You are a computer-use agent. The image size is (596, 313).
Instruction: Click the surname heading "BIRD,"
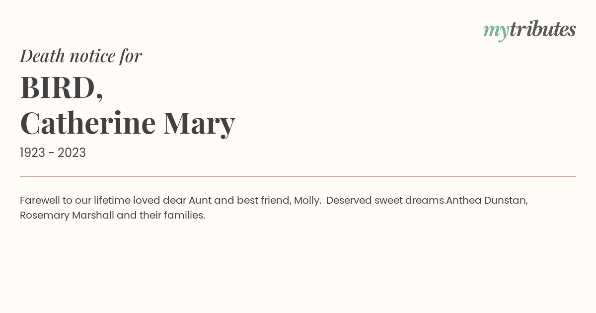click(x=62, y=88)
